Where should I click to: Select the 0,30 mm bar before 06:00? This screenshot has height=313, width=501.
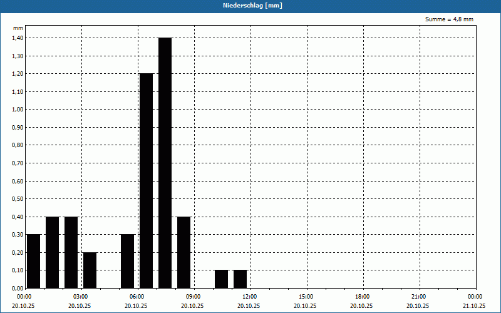128,261
